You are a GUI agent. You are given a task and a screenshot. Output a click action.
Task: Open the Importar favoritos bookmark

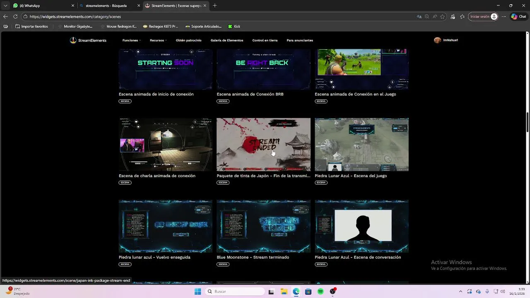click(31, 26)
